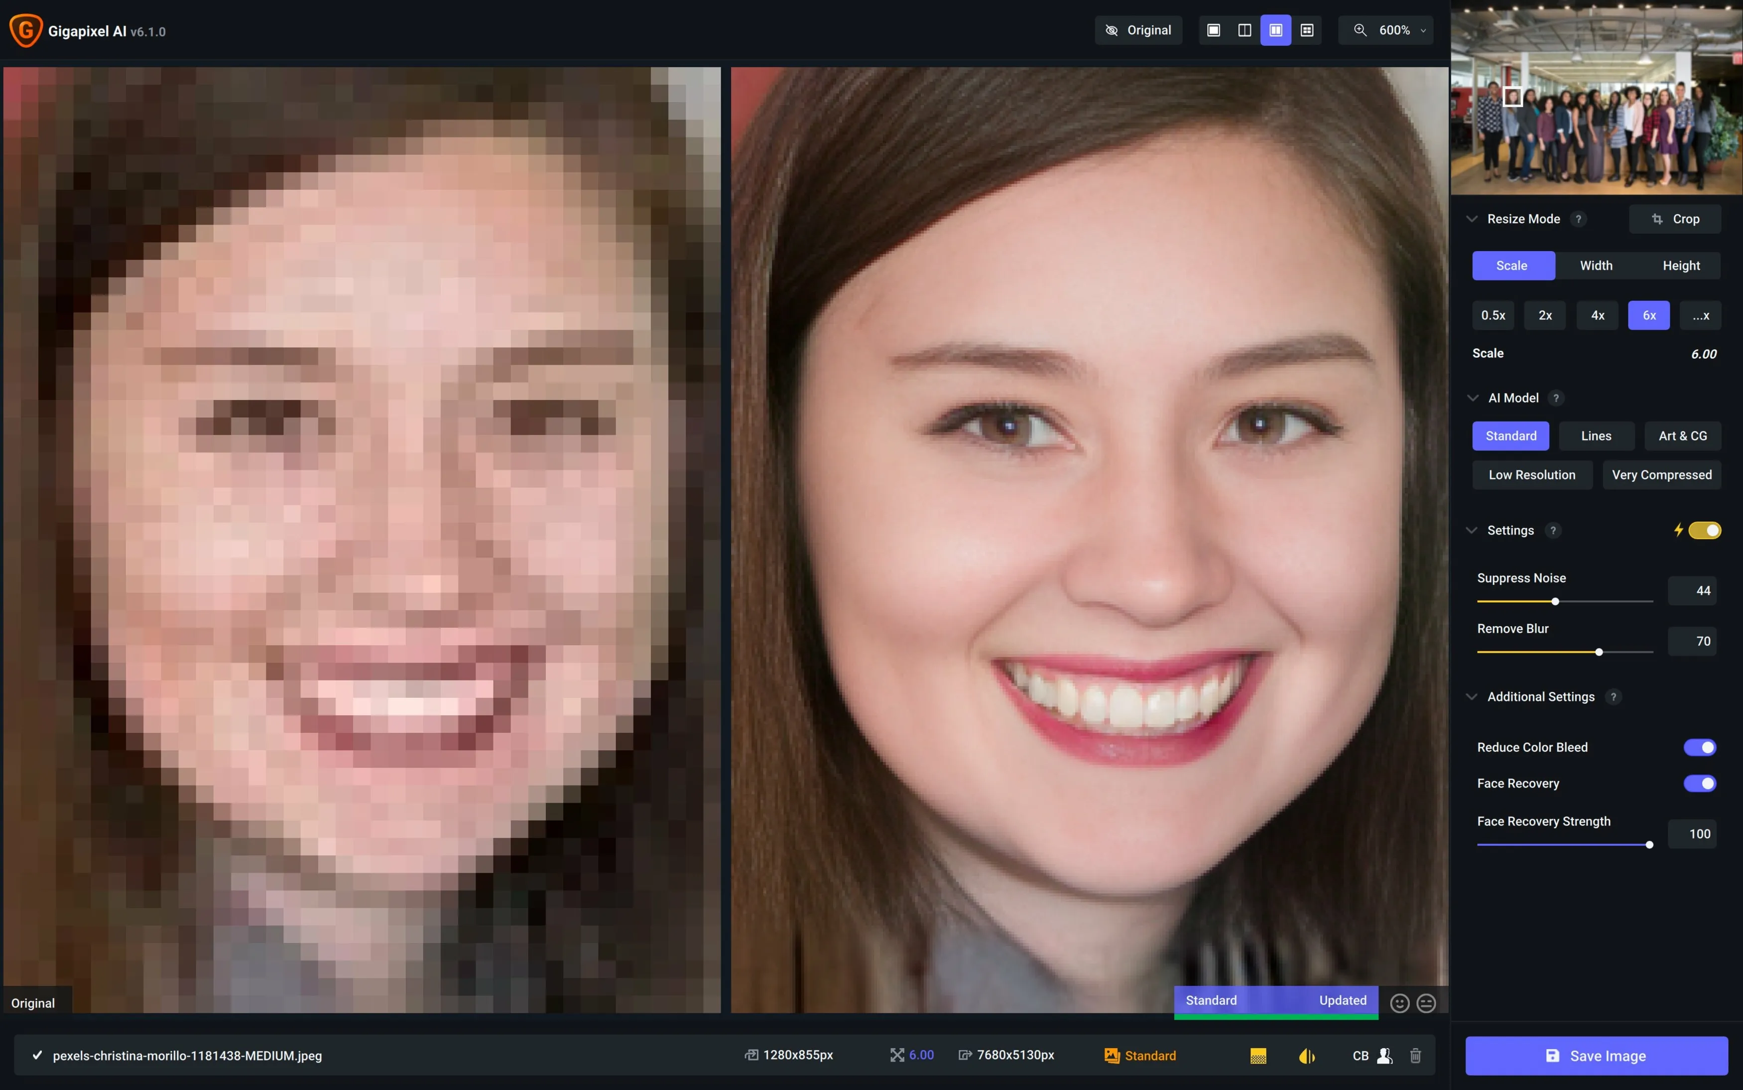This screenshot has width=1743, height=1090.
Task: Collapse the Resize Mode section
Action: 1474,218
